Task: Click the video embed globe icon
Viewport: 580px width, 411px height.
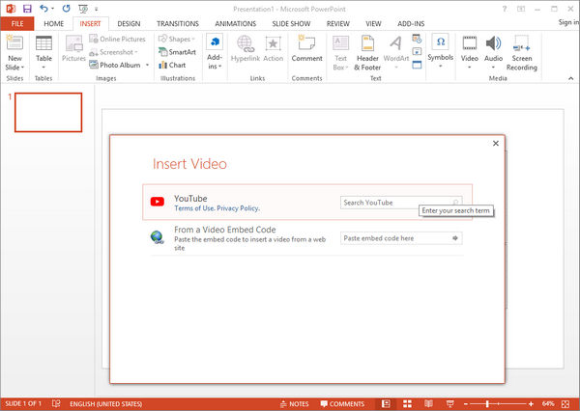Action: (x=158, y=237)
